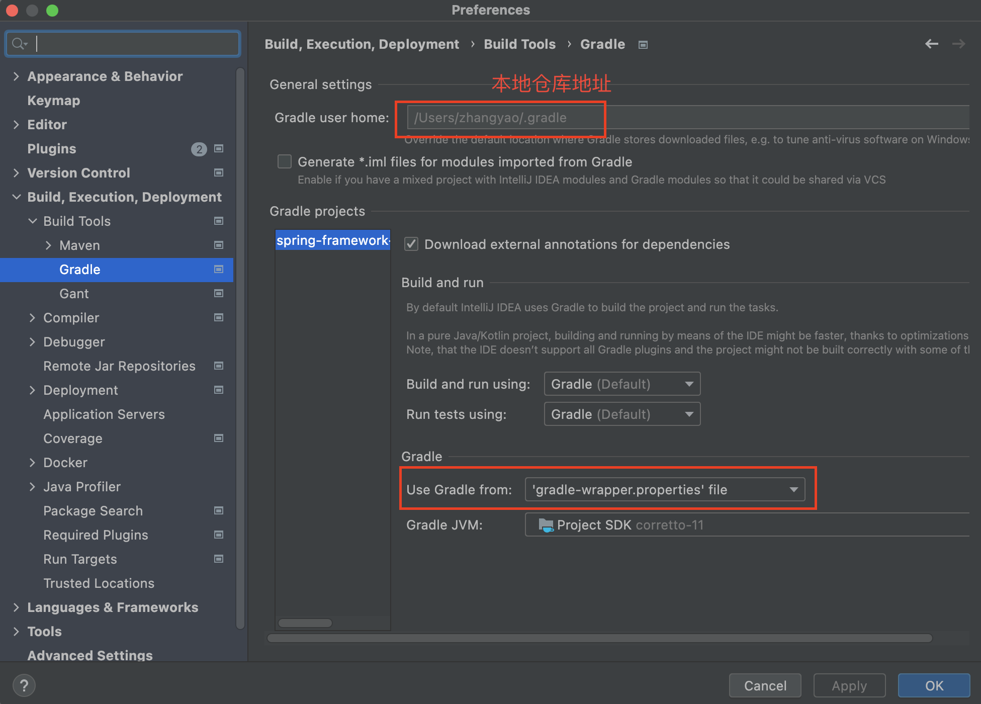Click the OK button

click(934, 685)
